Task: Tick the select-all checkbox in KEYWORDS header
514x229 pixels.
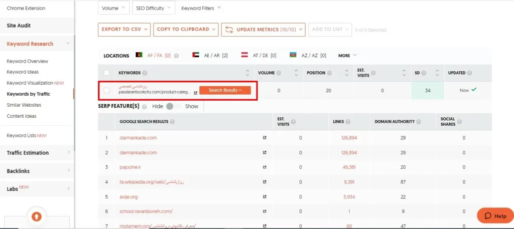Action: pos(106,73)
